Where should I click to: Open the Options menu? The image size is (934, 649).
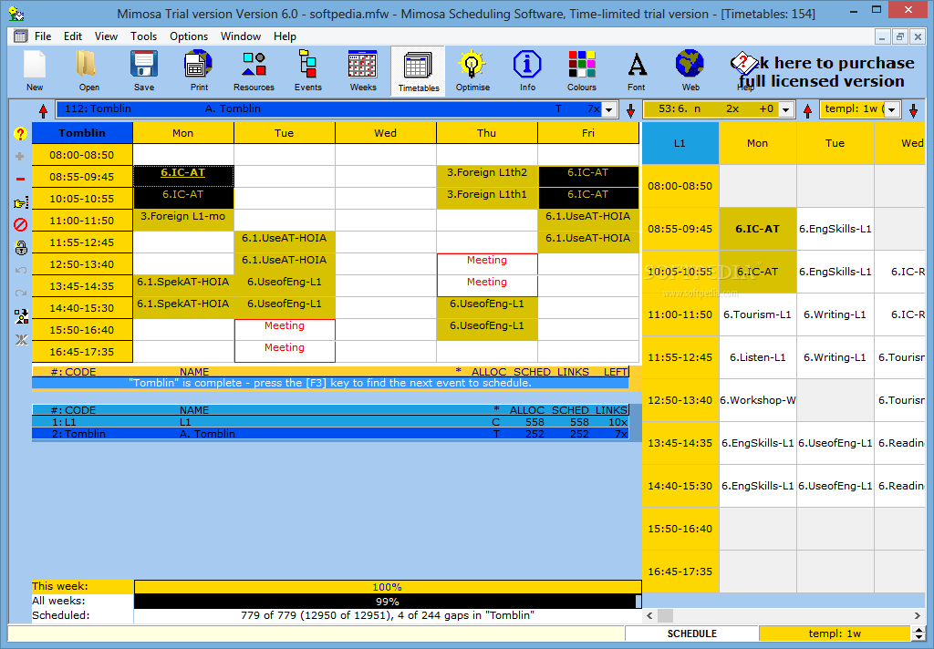189,36
